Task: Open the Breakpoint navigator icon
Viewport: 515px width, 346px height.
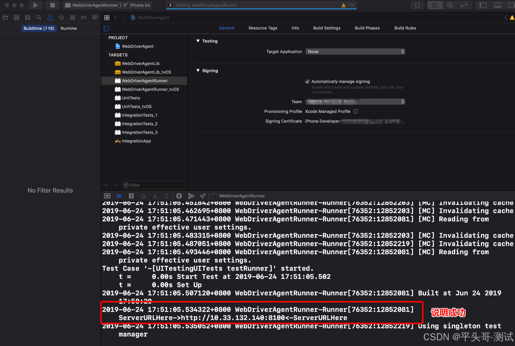Action: [84, 17]
